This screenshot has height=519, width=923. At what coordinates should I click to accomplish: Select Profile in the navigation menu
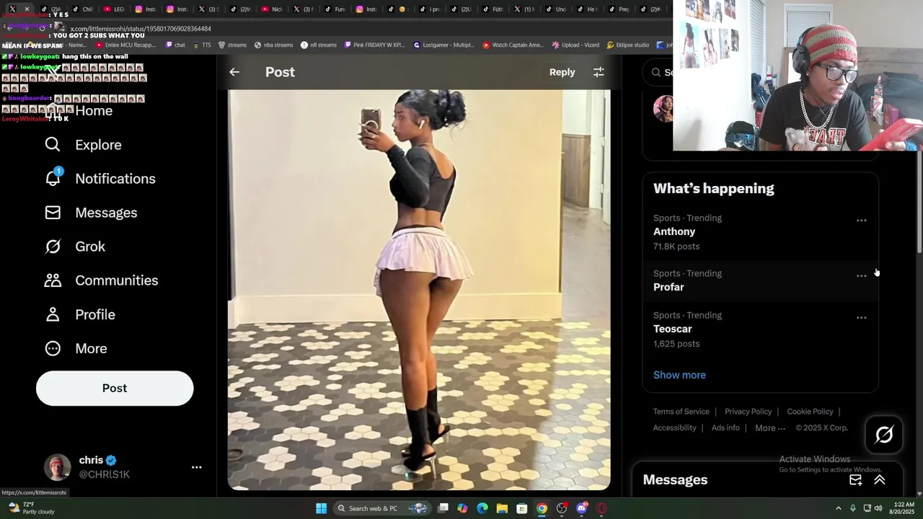[x=95, y=314]
